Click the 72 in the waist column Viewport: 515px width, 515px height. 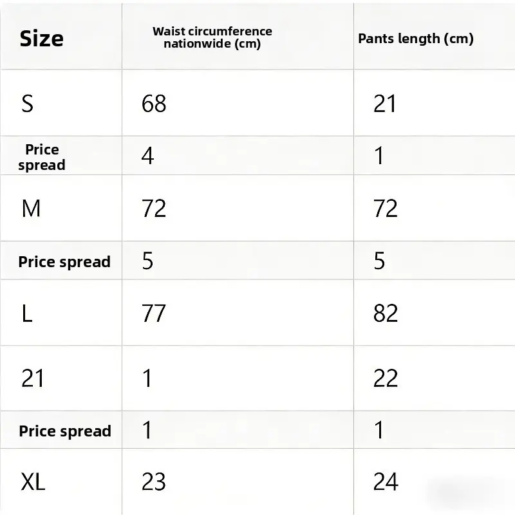[x=154, y=209]
